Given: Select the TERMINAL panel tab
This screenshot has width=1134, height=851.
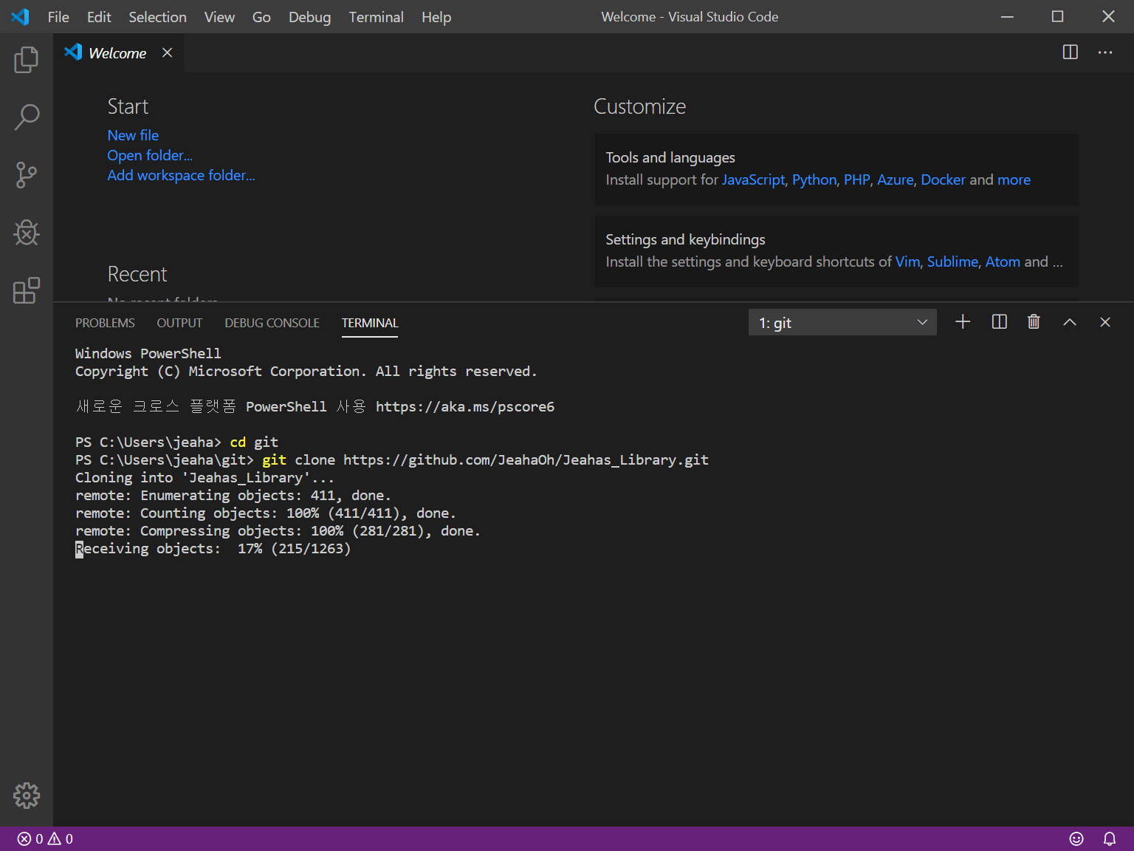Looking at the screenshot, I should pyautogui.click(x=370, y=323).
